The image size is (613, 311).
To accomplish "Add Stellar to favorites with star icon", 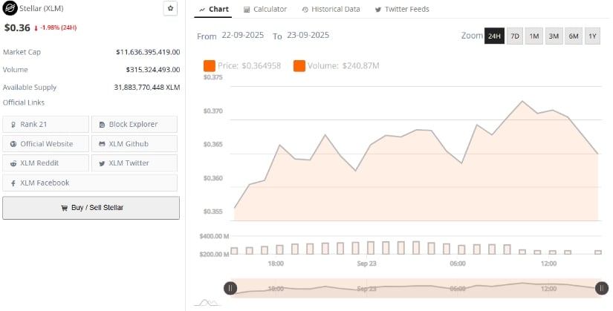I will click(x=170, y=8).
